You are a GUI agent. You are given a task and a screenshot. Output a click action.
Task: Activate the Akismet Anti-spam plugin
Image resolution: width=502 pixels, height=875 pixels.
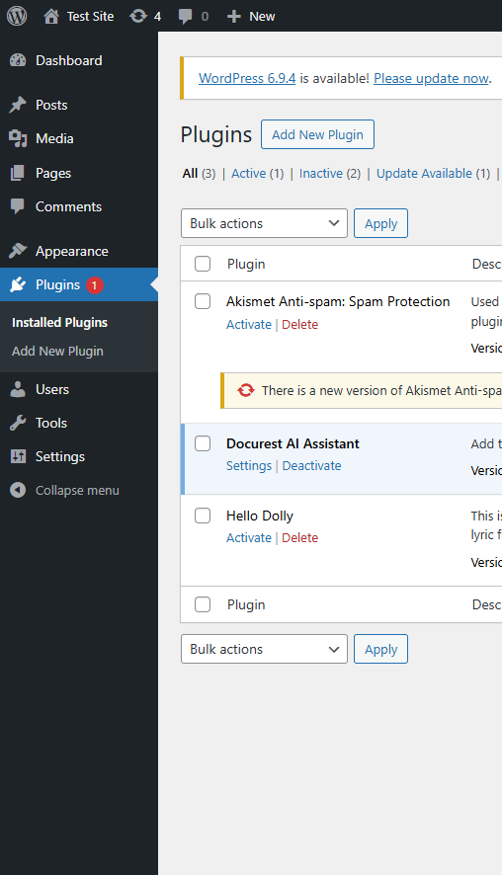[x=248, y=324]
